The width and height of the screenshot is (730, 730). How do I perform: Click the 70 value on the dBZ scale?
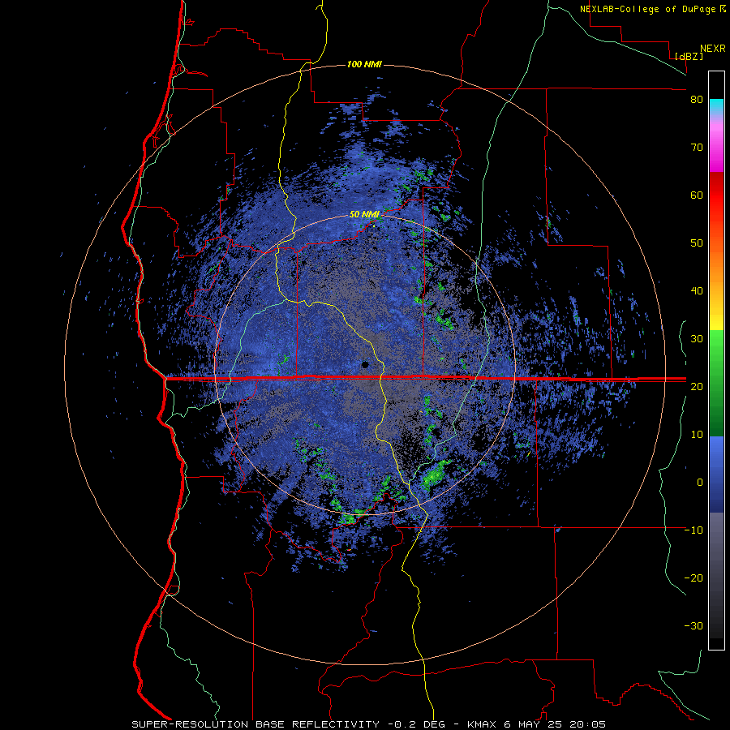click(697, 147)
